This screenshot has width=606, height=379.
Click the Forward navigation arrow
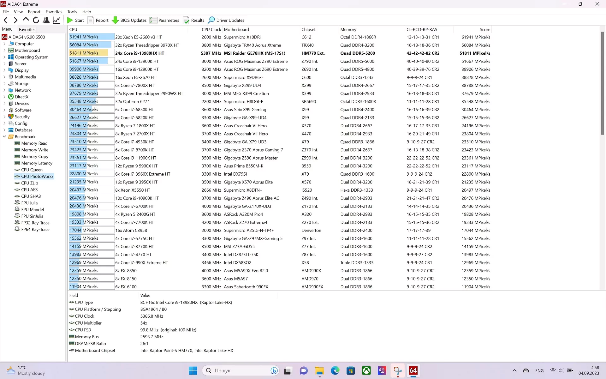tap(15, 20)
